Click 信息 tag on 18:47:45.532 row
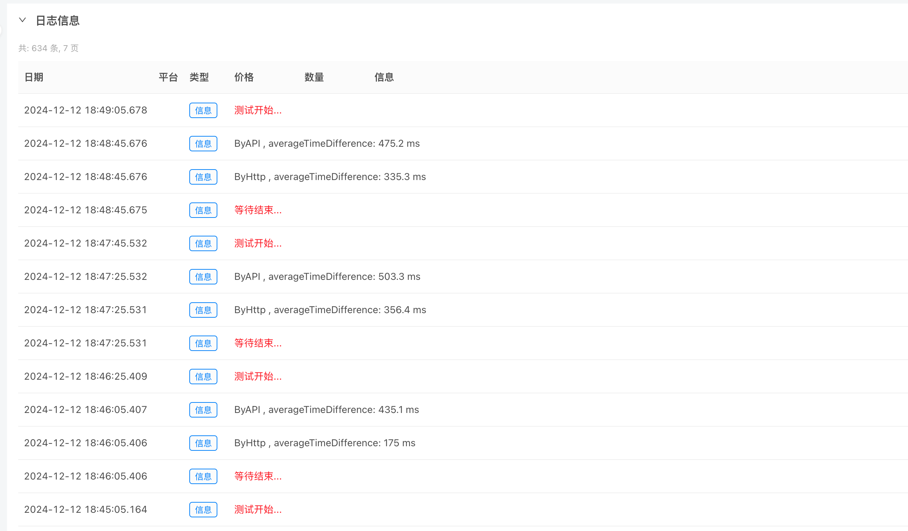 (x=203, y=243)
